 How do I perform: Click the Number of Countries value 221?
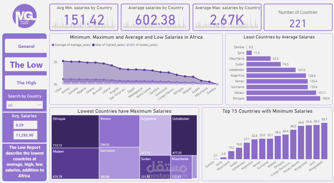click(298, 24)
